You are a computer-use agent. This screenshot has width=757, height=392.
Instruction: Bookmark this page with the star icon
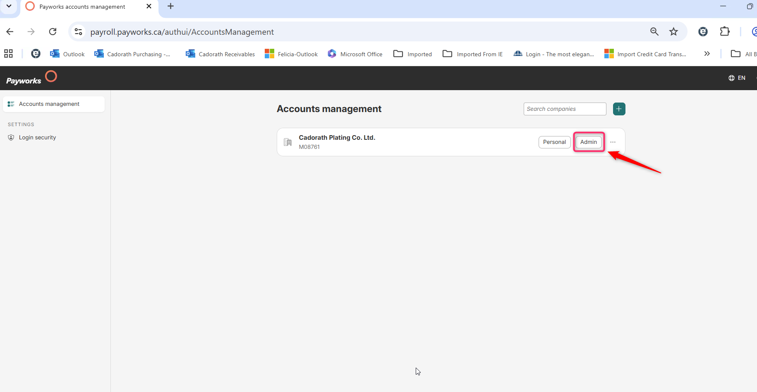pos(673,31)
